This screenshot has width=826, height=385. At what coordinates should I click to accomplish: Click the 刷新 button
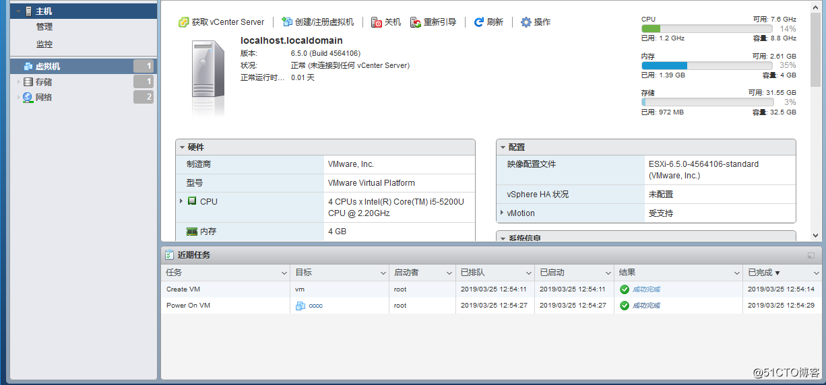(488, 22)
